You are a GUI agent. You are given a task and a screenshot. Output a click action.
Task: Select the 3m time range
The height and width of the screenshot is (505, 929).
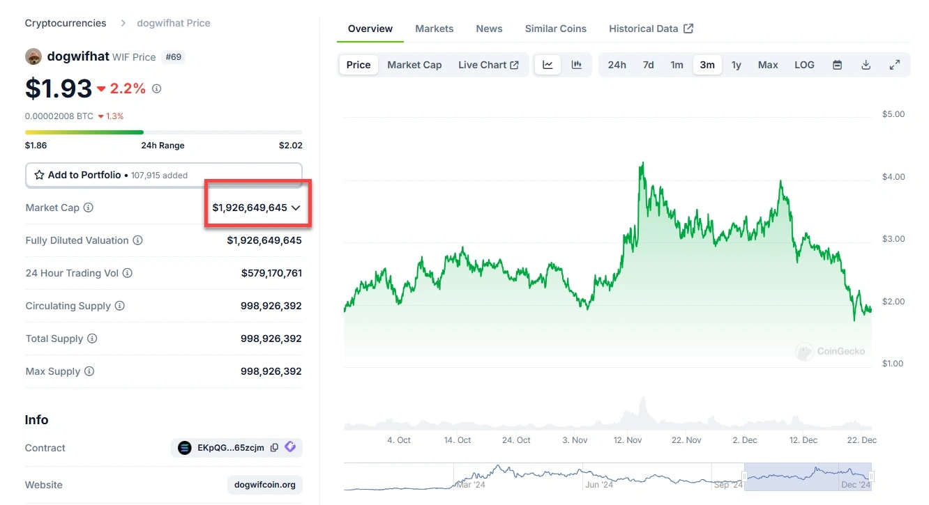707,65
